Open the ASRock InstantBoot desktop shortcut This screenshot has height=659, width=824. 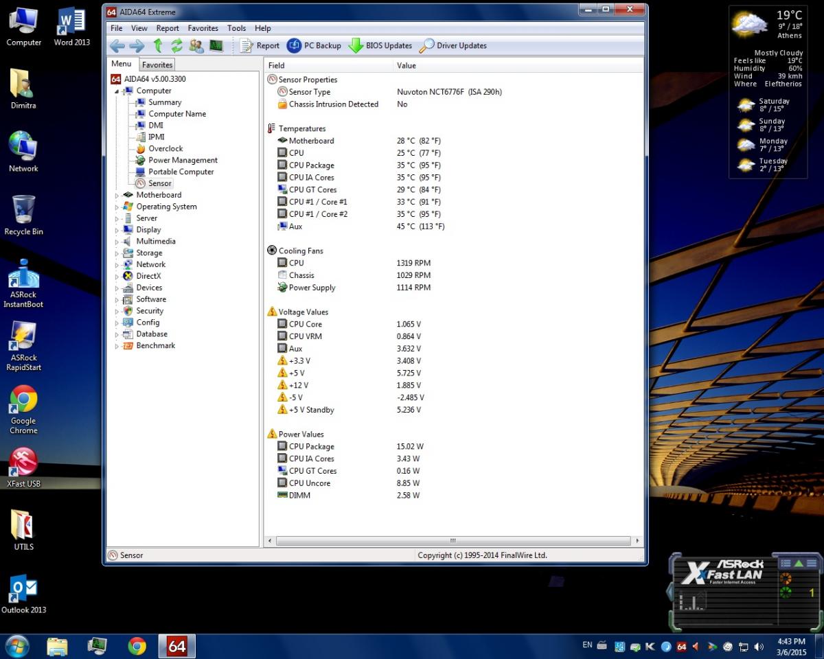coord(23,284)
